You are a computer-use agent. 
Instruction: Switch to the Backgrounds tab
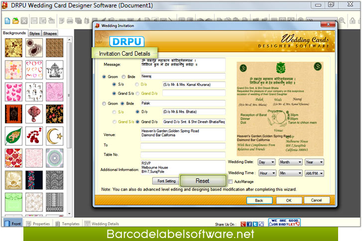tap(14, 33)
